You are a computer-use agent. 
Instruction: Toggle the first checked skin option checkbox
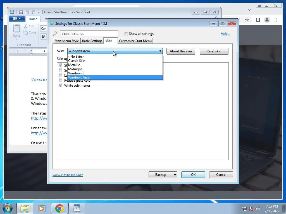click(x=60, y=65)
